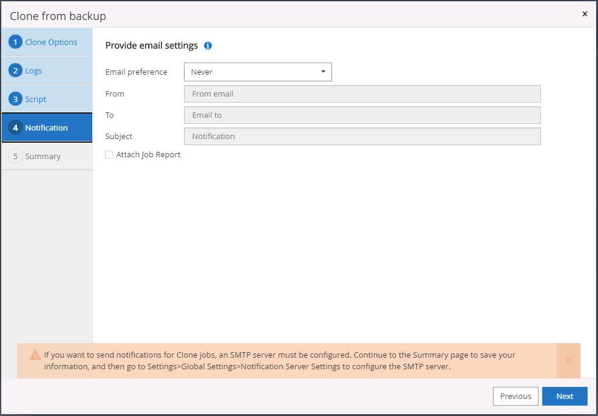Jump to the Summary step
598x416 pixels.
[42, 156]
